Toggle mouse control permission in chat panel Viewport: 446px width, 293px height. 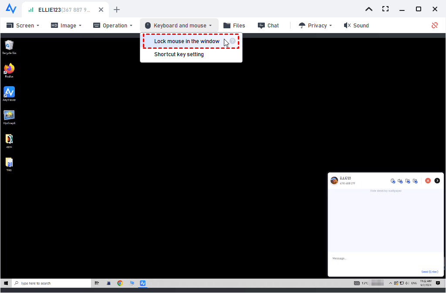click(x=393, y=181)
